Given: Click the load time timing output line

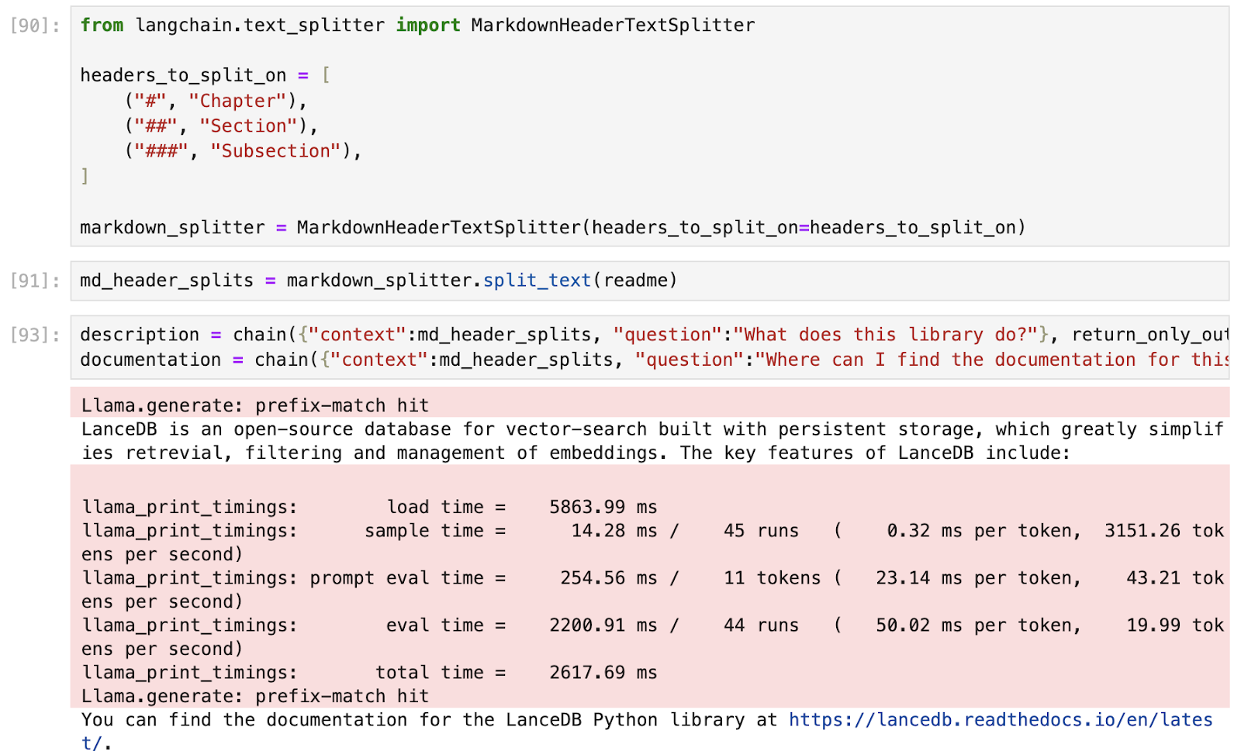Looking at the screenshot, I should [369, 507].
